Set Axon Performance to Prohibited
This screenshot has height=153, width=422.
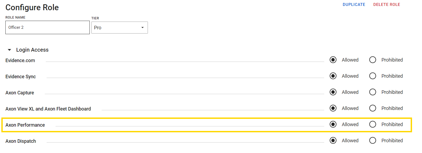coord(373,124)
